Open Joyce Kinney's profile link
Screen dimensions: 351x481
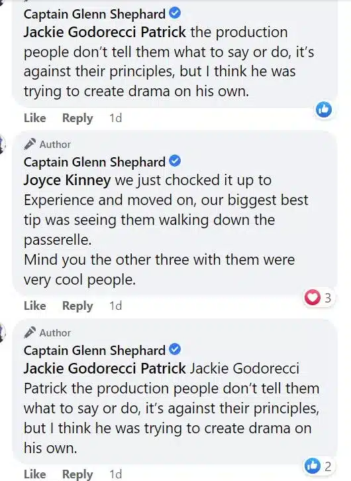[x=67, y=180]
